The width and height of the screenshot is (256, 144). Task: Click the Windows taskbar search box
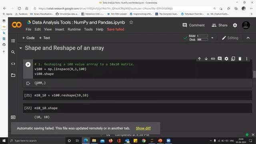tap(37, 140)
